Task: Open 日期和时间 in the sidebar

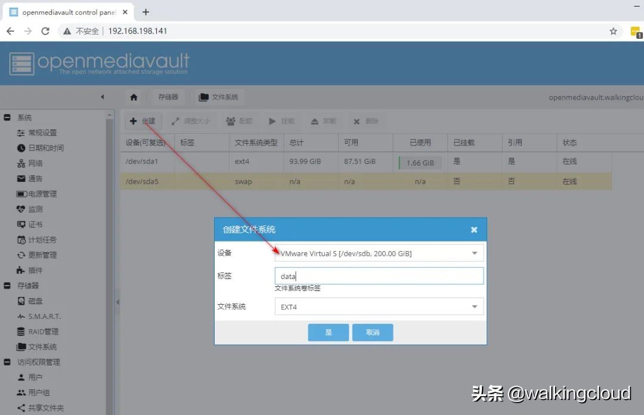Action: (x=41, y=148)
